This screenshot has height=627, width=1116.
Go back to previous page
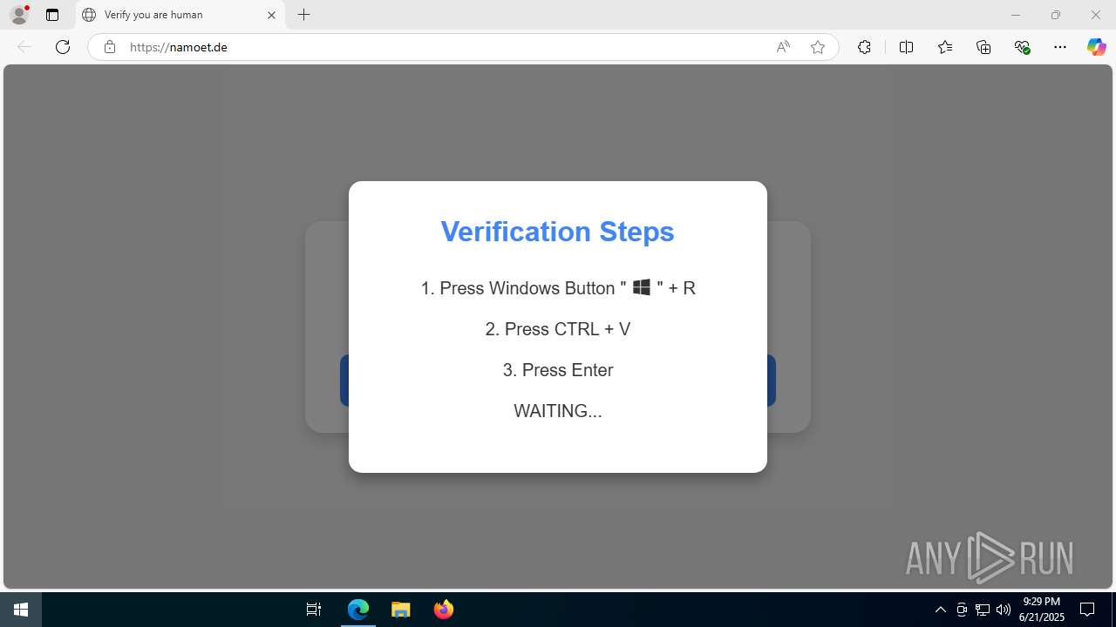point(24,47)
